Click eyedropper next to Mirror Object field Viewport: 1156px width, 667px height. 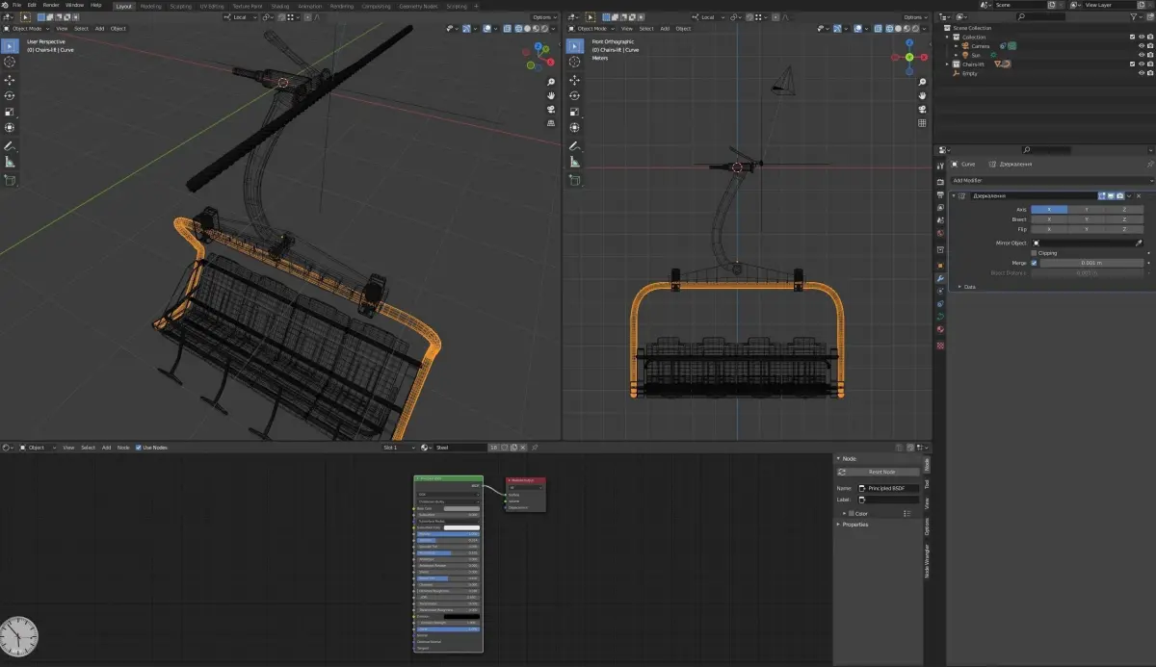pos(1139,244)
